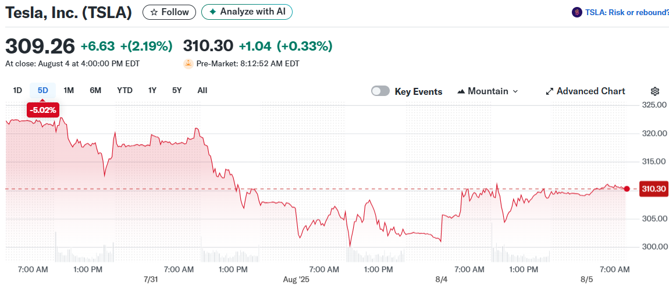Click the +6.63 change value
This screenshot has height=288, width=669.
[98, 45]
